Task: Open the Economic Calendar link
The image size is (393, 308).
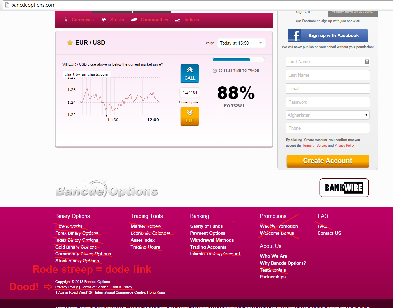Action: click(150, 233)
